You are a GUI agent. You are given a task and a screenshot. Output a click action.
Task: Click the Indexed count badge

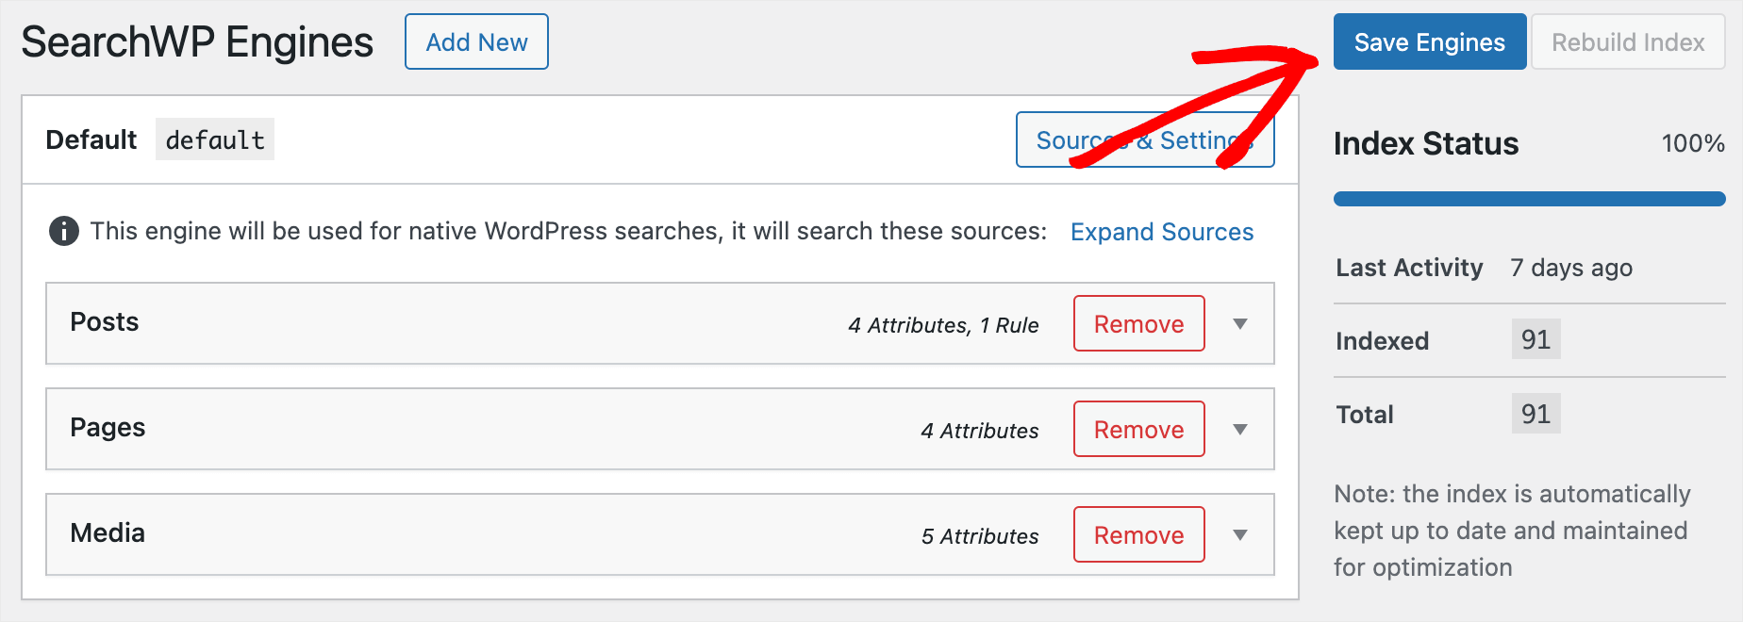[x=1535, y=339]
